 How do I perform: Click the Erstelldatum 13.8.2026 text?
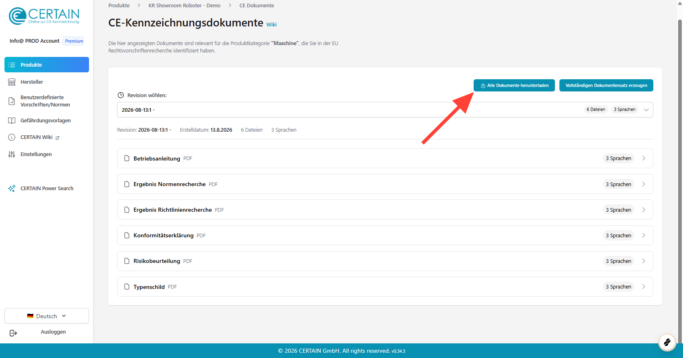click(206, 130)
